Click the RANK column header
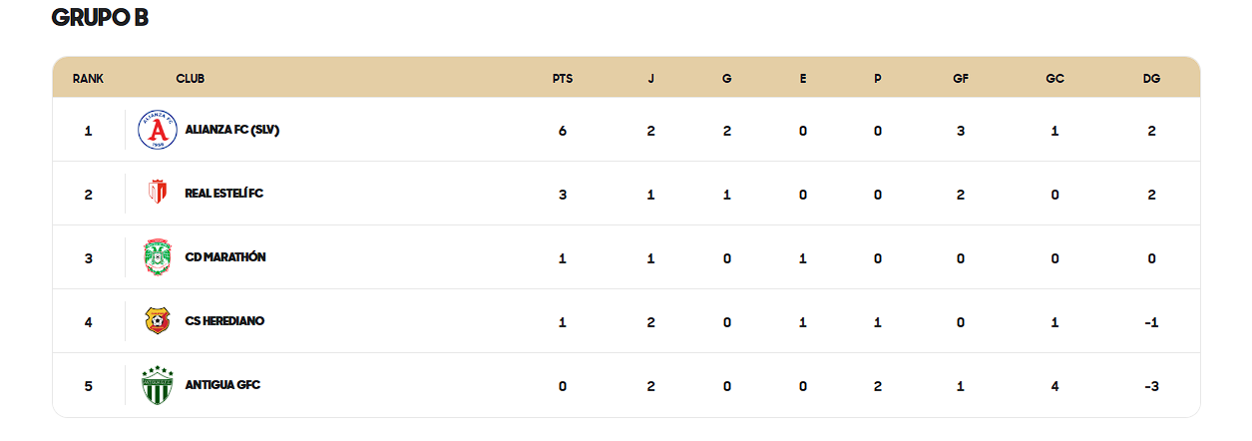This screenshot has height=441, width=1252. click(88, 79)
